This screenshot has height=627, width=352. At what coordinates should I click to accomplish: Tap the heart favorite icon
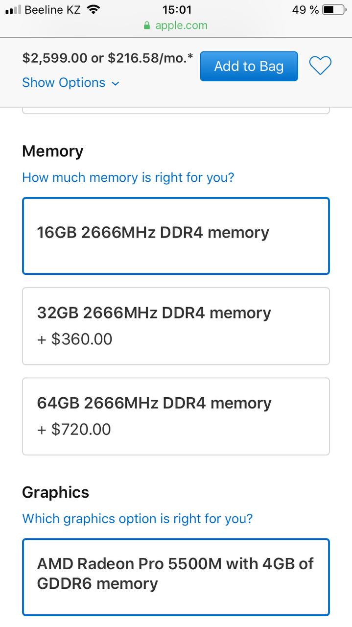(x=320, y=66)
